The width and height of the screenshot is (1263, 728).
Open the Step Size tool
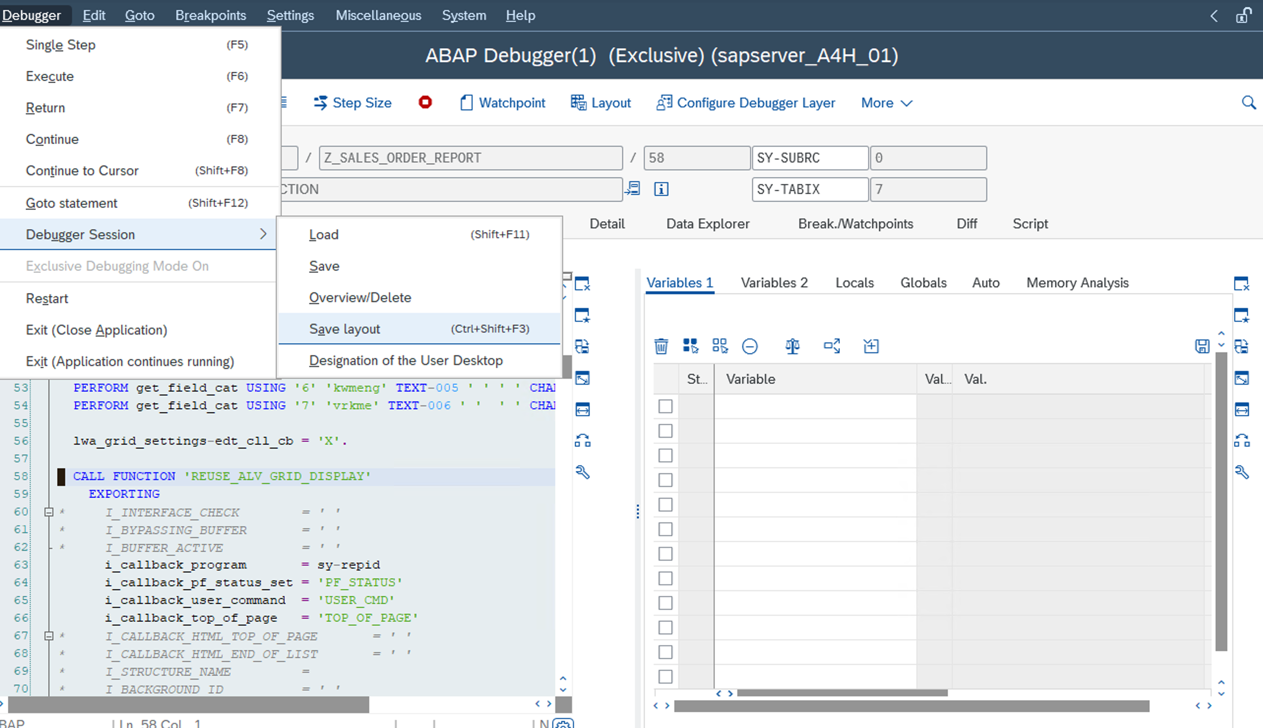click(352, 103)
